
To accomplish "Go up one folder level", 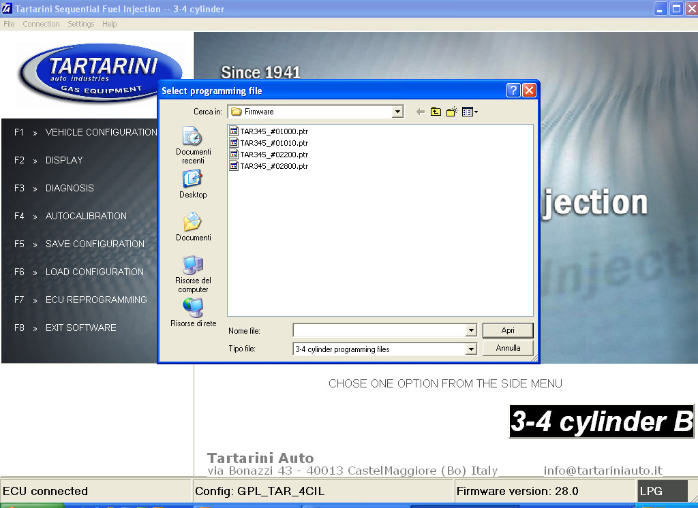I will (436, 112).
